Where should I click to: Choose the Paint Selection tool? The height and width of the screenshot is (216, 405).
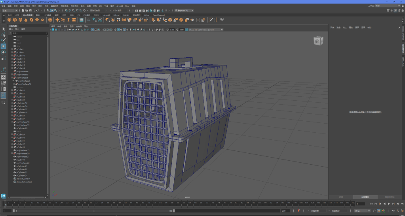point(3,40)
